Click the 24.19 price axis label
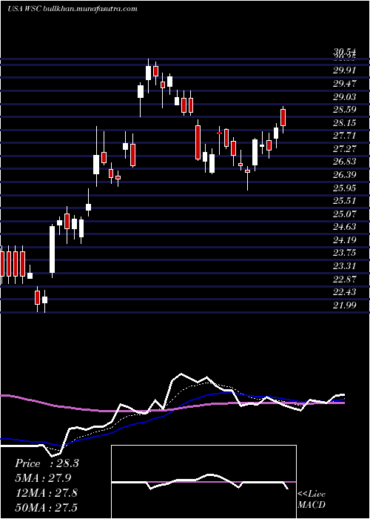370x519 pixels. point(344,240)
